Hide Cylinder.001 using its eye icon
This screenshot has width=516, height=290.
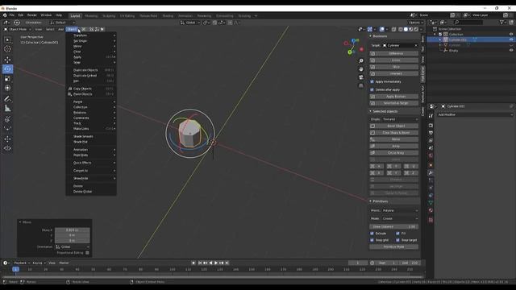coord(511,39)
